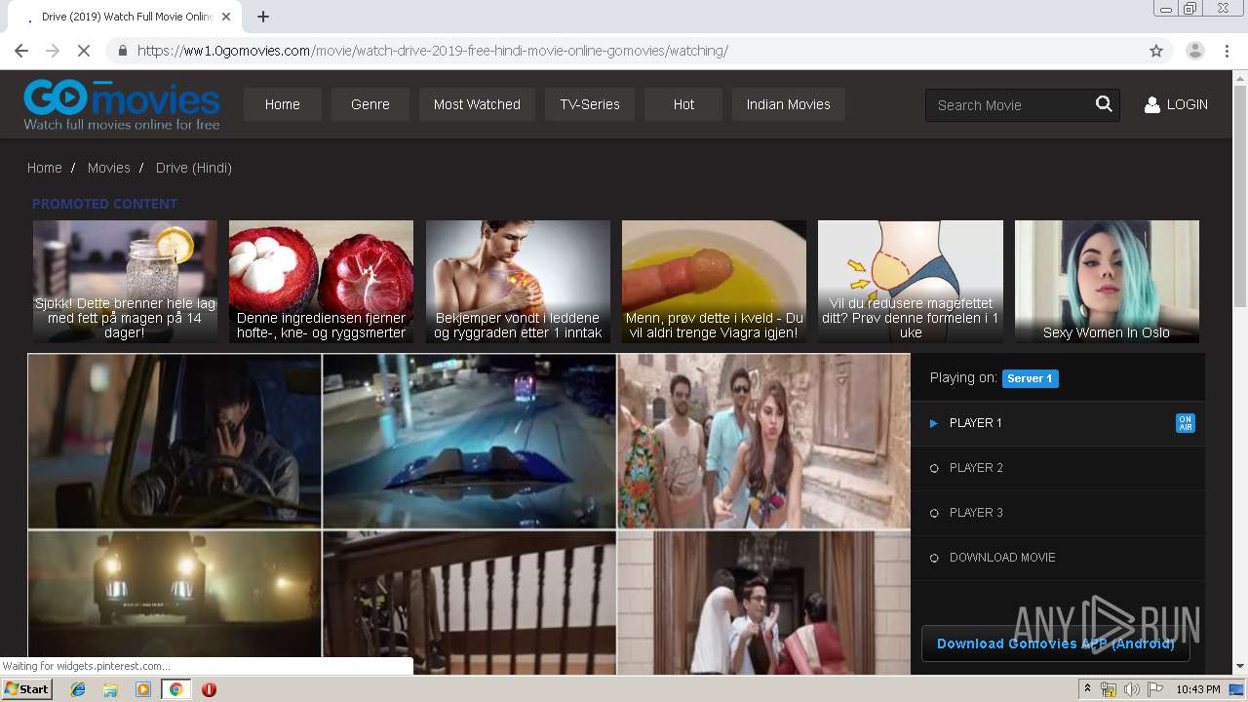This screenshot has height=702, width=1248.
Task: Click the GoMovies logo
Action: (122, 104)
